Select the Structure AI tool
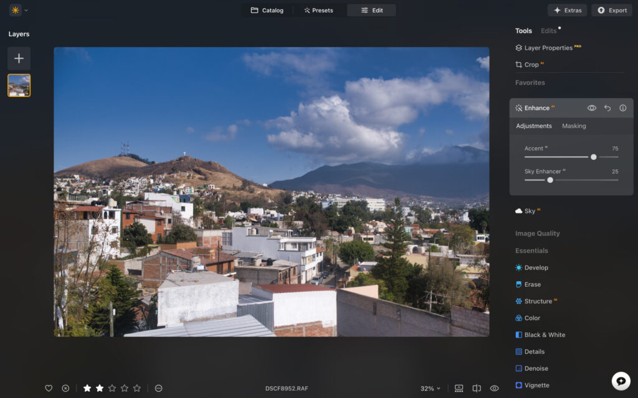Screen dimensions: 638x398 539,301
